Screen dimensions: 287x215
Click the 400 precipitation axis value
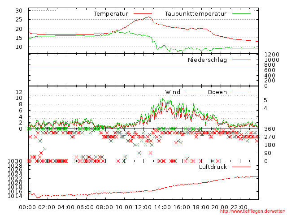coord(270,75)
